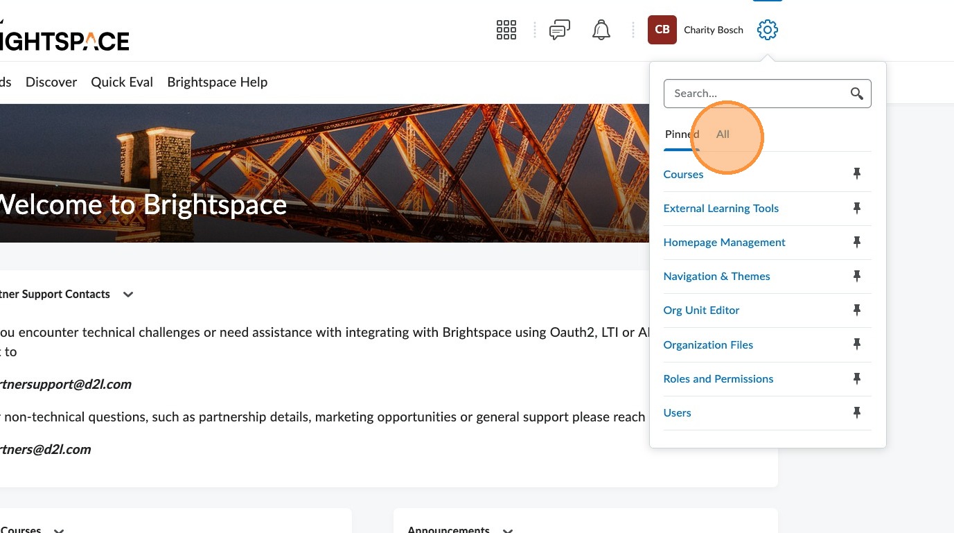Expand the Announcements widget chevron
Viewport: 954px width, 533px height.
click(x=508, y=530)
